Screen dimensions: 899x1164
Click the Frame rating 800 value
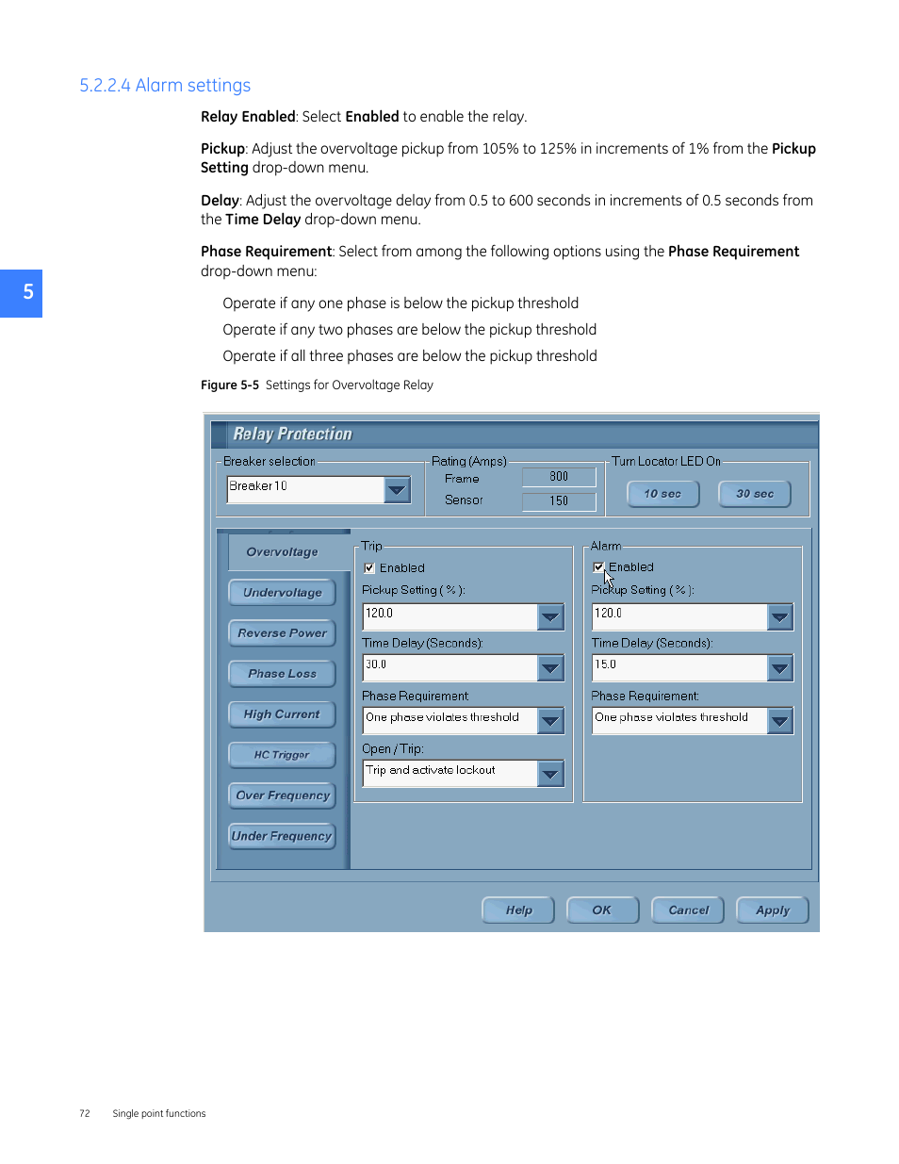click(x=559, y=477)
